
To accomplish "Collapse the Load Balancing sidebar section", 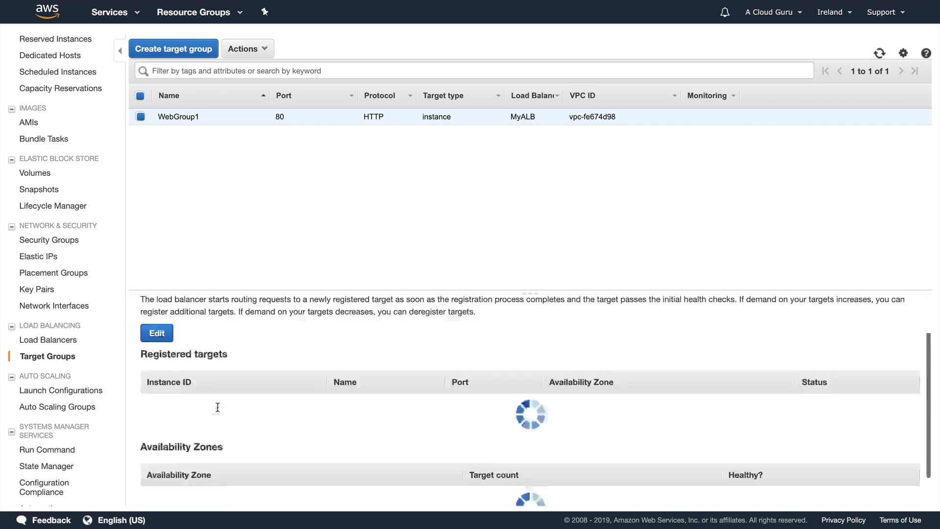I will coord(12,326).
